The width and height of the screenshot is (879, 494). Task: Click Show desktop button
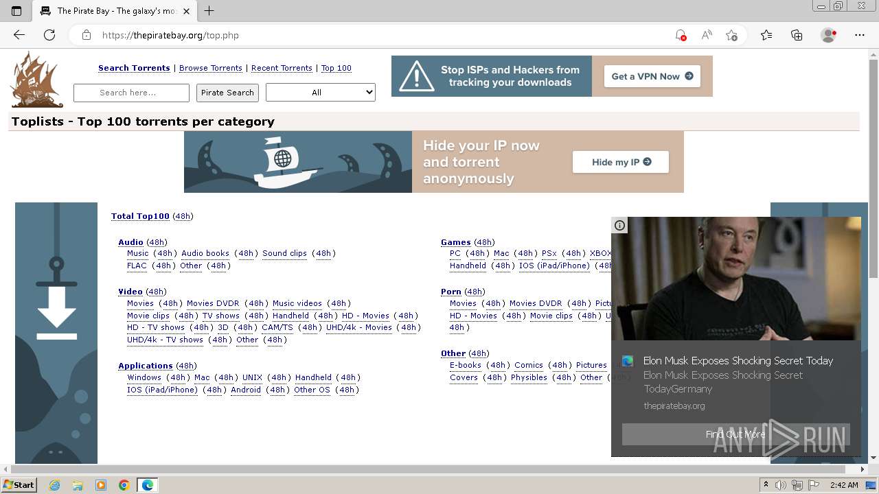click(x=871, y=485)
